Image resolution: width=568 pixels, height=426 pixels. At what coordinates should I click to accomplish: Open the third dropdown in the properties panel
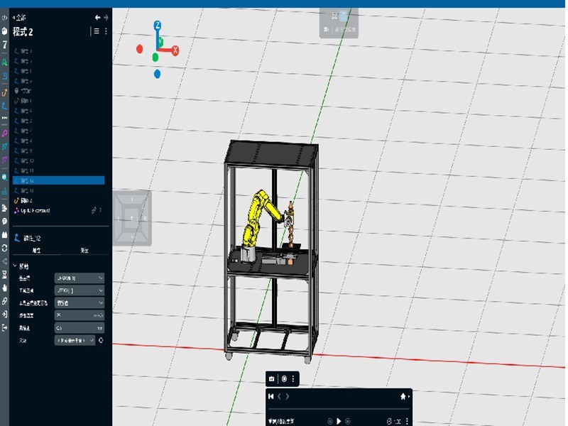(x=80, y=302)
